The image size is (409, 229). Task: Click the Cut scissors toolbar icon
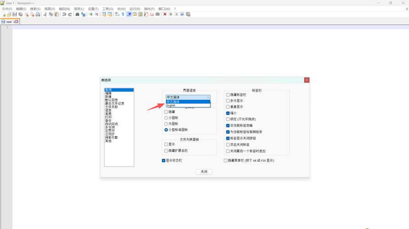click(x=45, y=14)
